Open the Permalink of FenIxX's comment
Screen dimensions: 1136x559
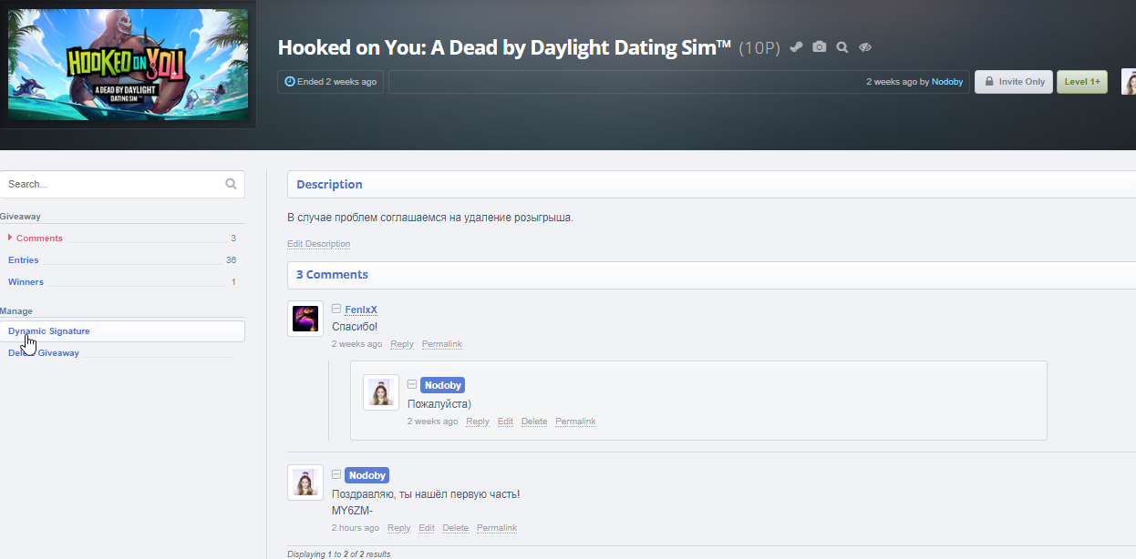point(442,344)
